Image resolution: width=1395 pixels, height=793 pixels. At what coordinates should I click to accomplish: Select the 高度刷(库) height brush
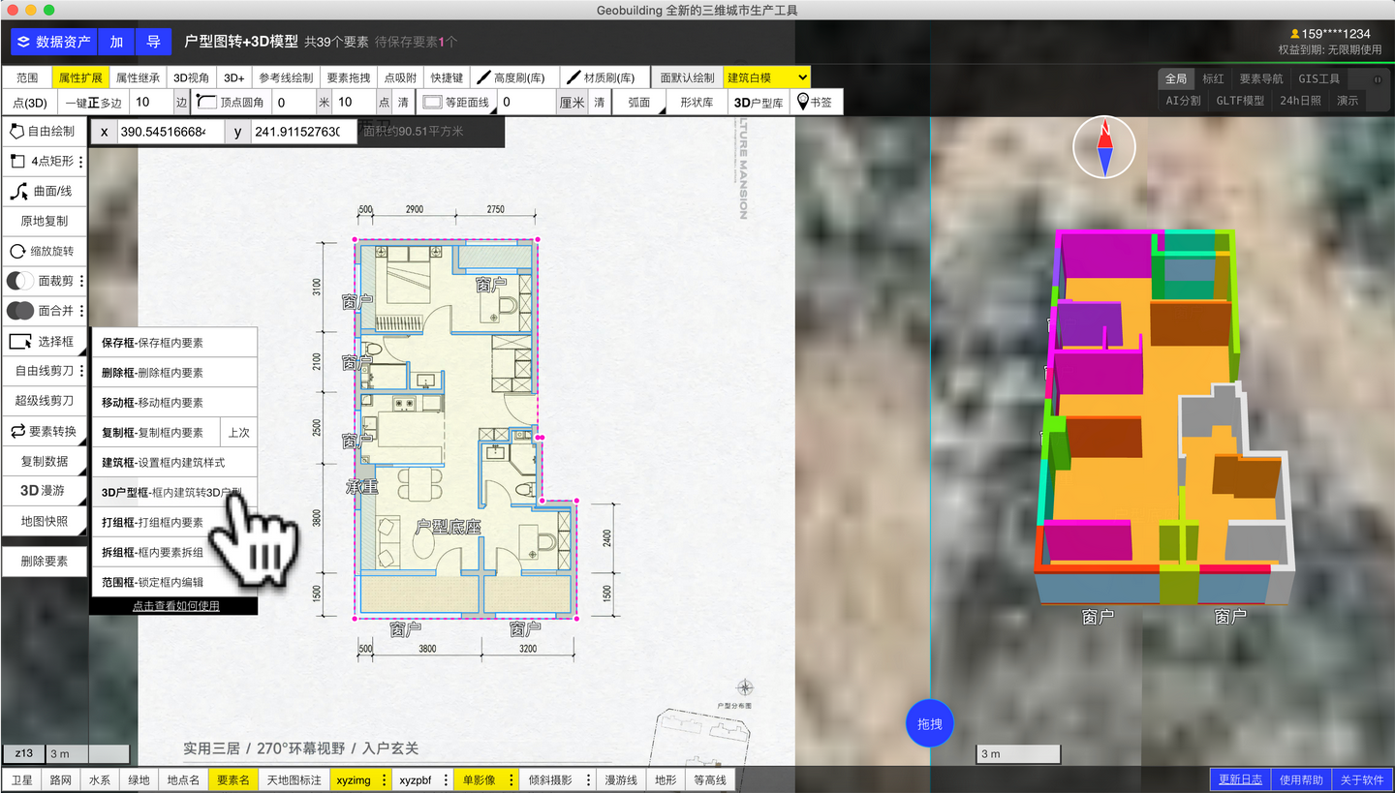[x=516, y=77]
